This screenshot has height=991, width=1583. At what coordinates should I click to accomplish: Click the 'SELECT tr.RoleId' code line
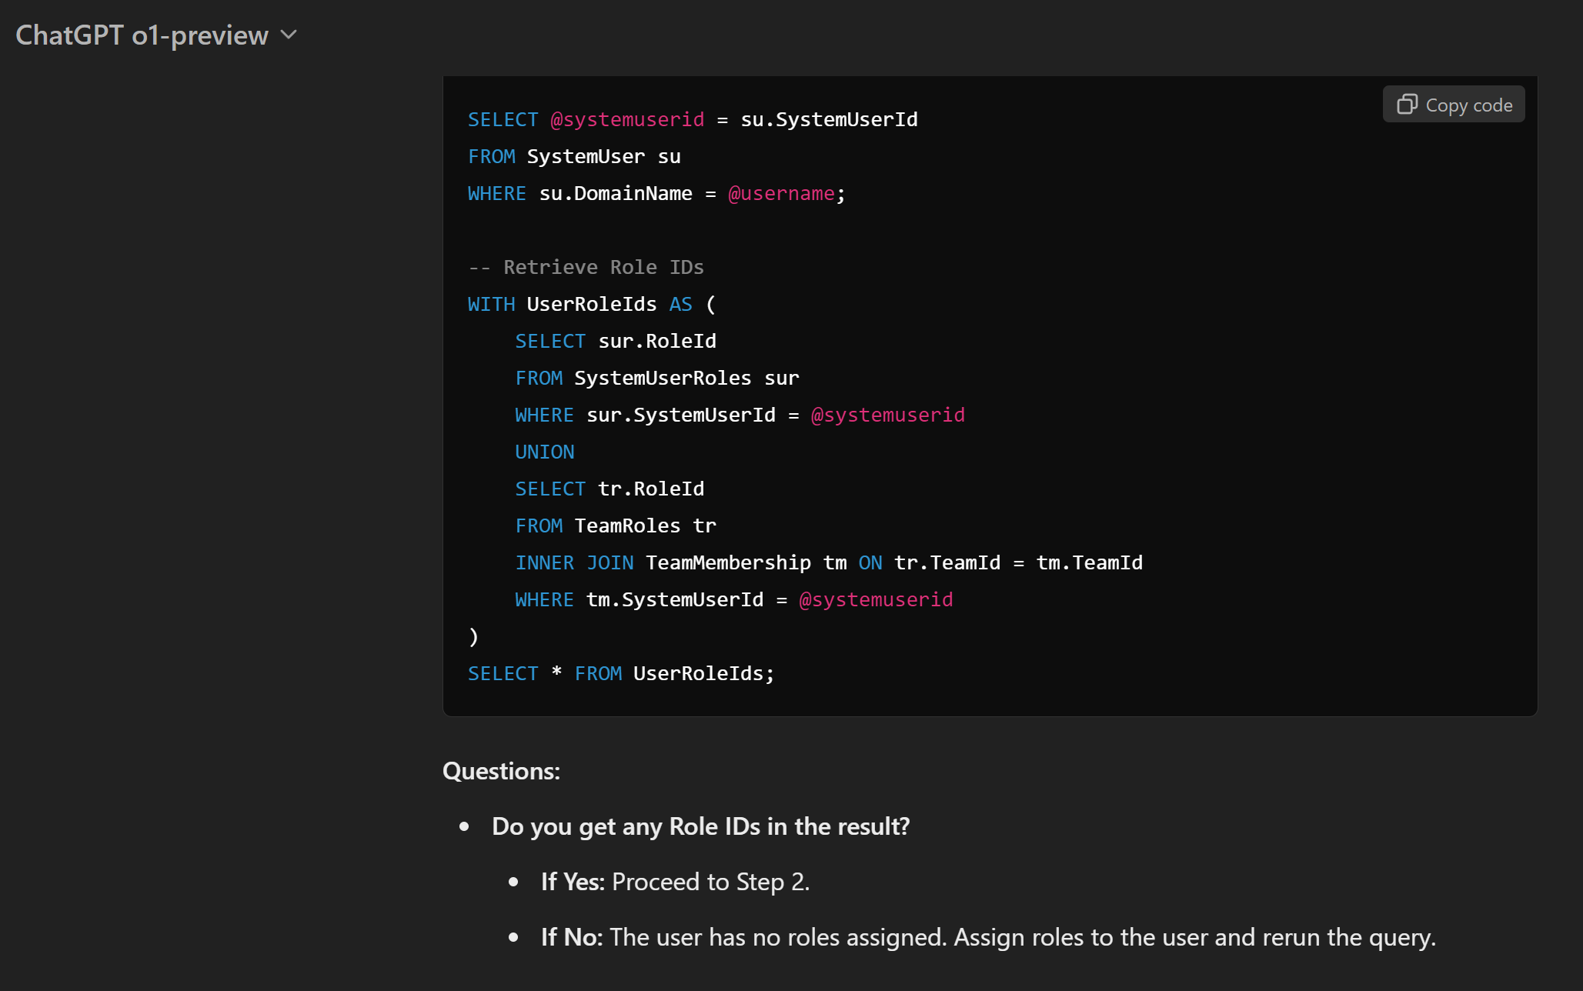click(609, 489)
